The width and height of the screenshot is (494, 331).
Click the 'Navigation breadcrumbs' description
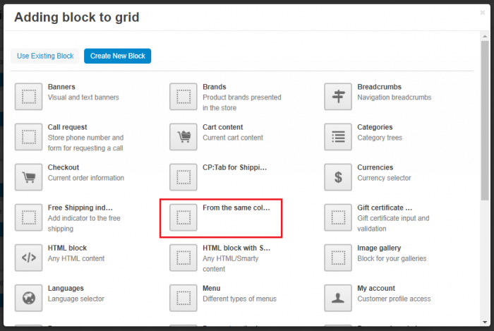(394, 97)
